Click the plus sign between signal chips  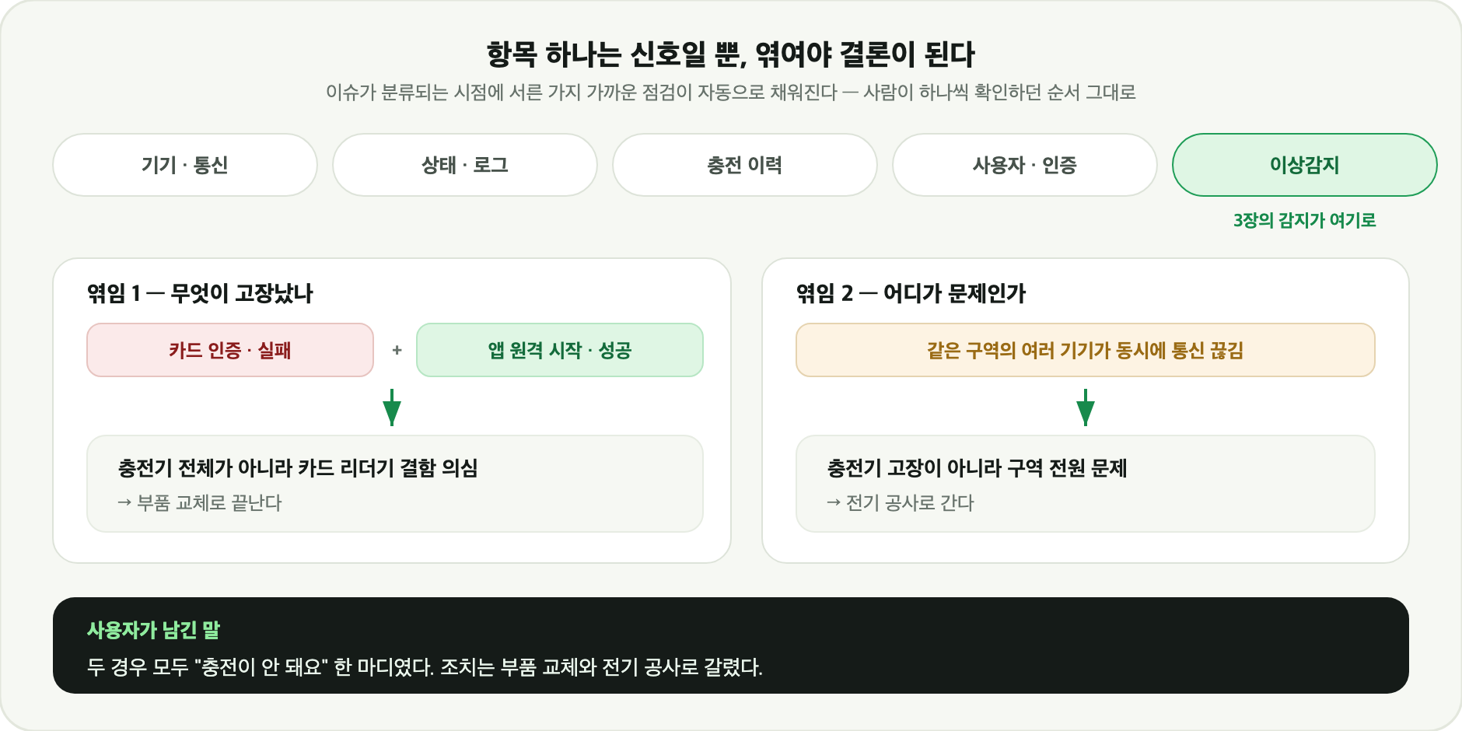pos(397,350)
